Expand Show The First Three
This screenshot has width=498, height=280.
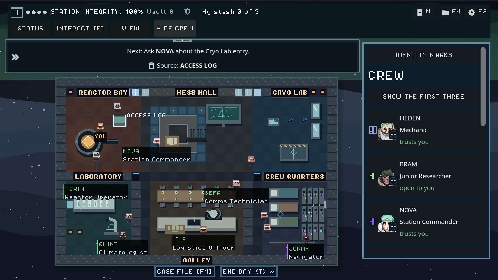pyautogui.click(x=424, y=96)
